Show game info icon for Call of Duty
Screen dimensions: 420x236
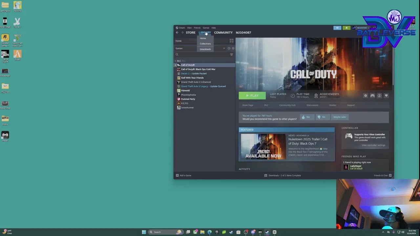379,96
